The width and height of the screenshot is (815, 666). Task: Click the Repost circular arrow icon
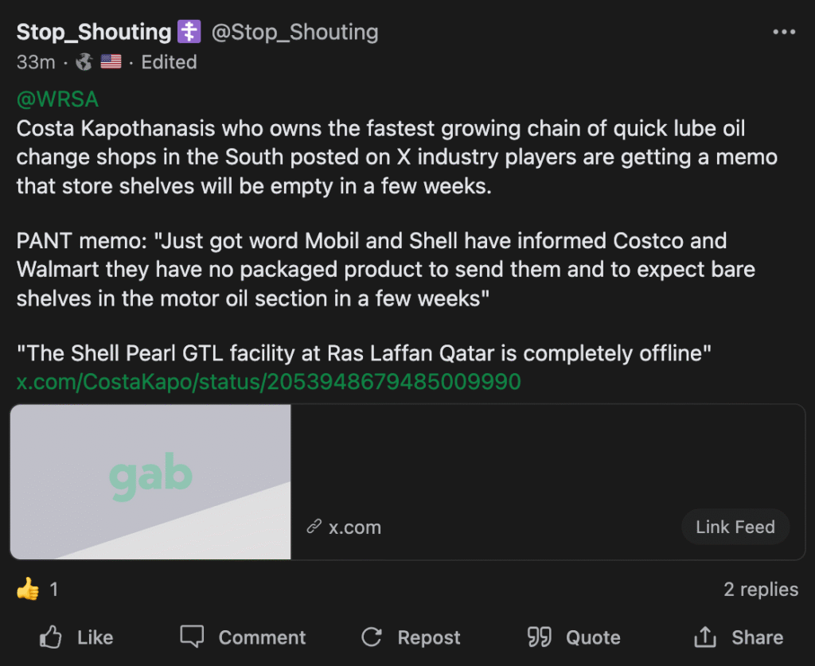tap(372, 637)
